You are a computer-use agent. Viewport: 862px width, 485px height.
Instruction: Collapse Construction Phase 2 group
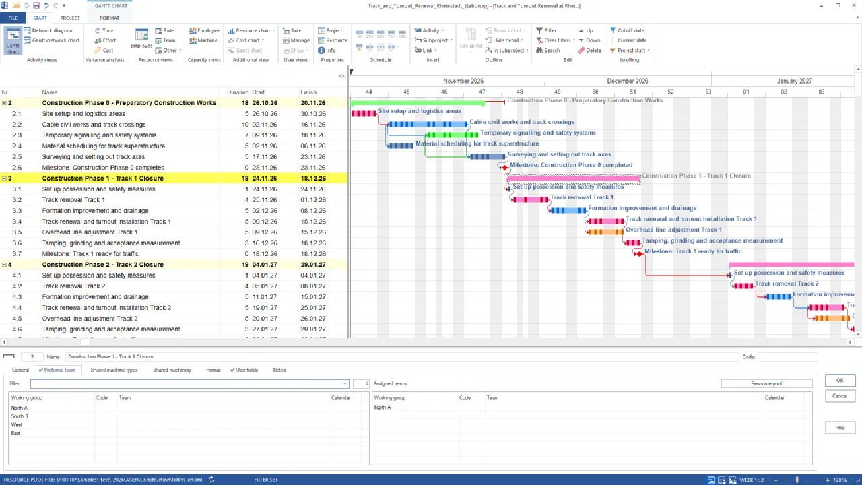coord(5,265)
